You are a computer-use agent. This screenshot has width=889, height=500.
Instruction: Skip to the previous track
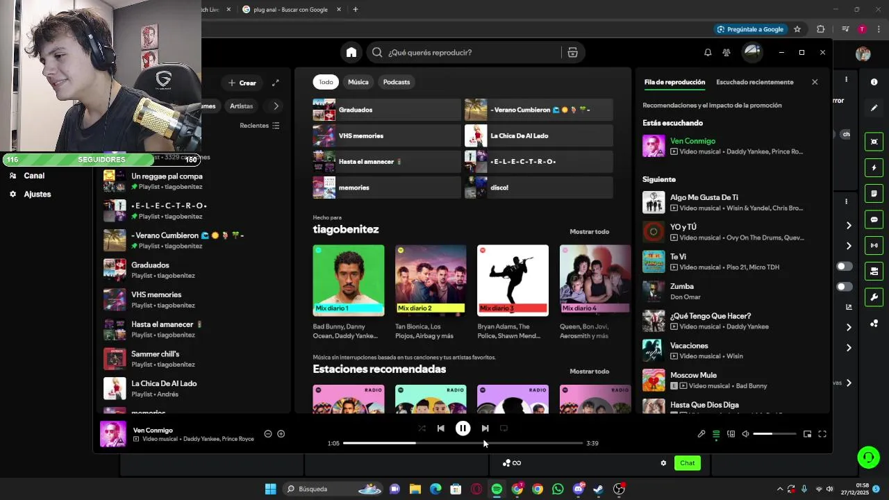coord(441,428)
